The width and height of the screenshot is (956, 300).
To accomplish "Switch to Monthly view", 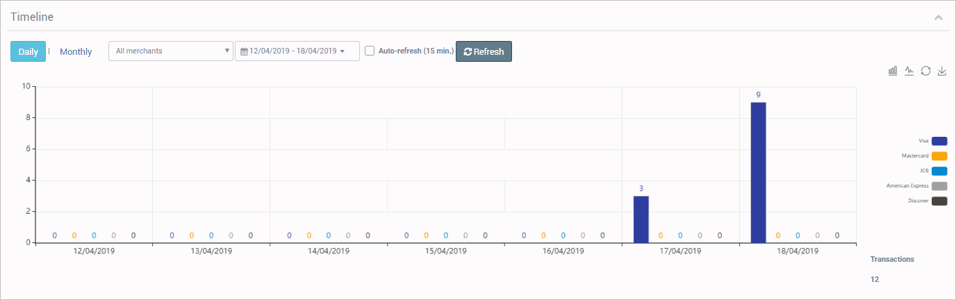I will (76, 51).
